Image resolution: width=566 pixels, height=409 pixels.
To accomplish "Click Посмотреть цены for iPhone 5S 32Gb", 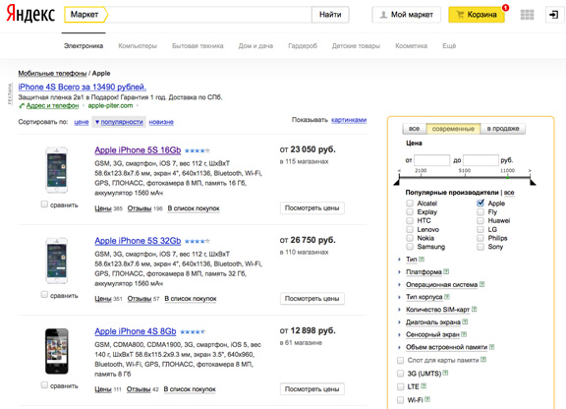I will point(312,299).
